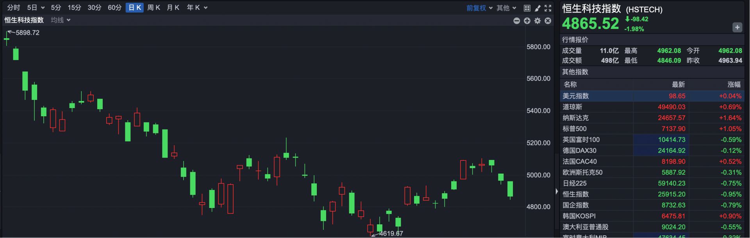Screen dimensions: 750x238
Task: Click the 行情报价 section header
Action: 575,40
